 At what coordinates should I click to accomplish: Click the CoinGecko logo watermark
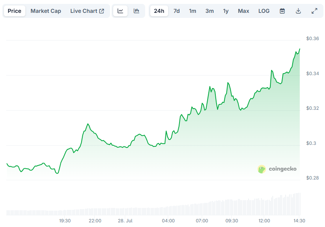[x=277, y=169]
